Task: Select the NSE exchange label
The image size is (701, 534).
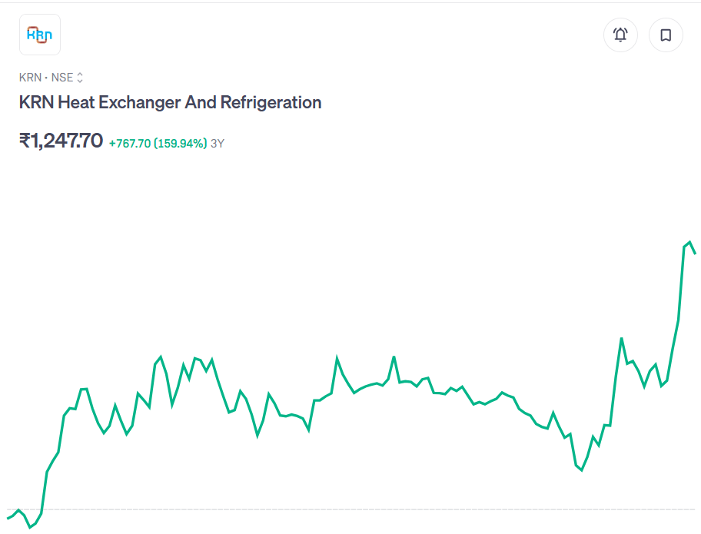Action: [x=62, y=78]
